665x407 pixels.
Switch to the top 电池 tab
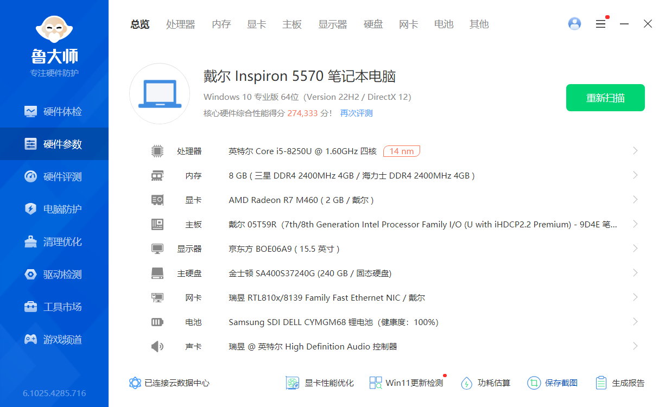click(x=444, y=24)
